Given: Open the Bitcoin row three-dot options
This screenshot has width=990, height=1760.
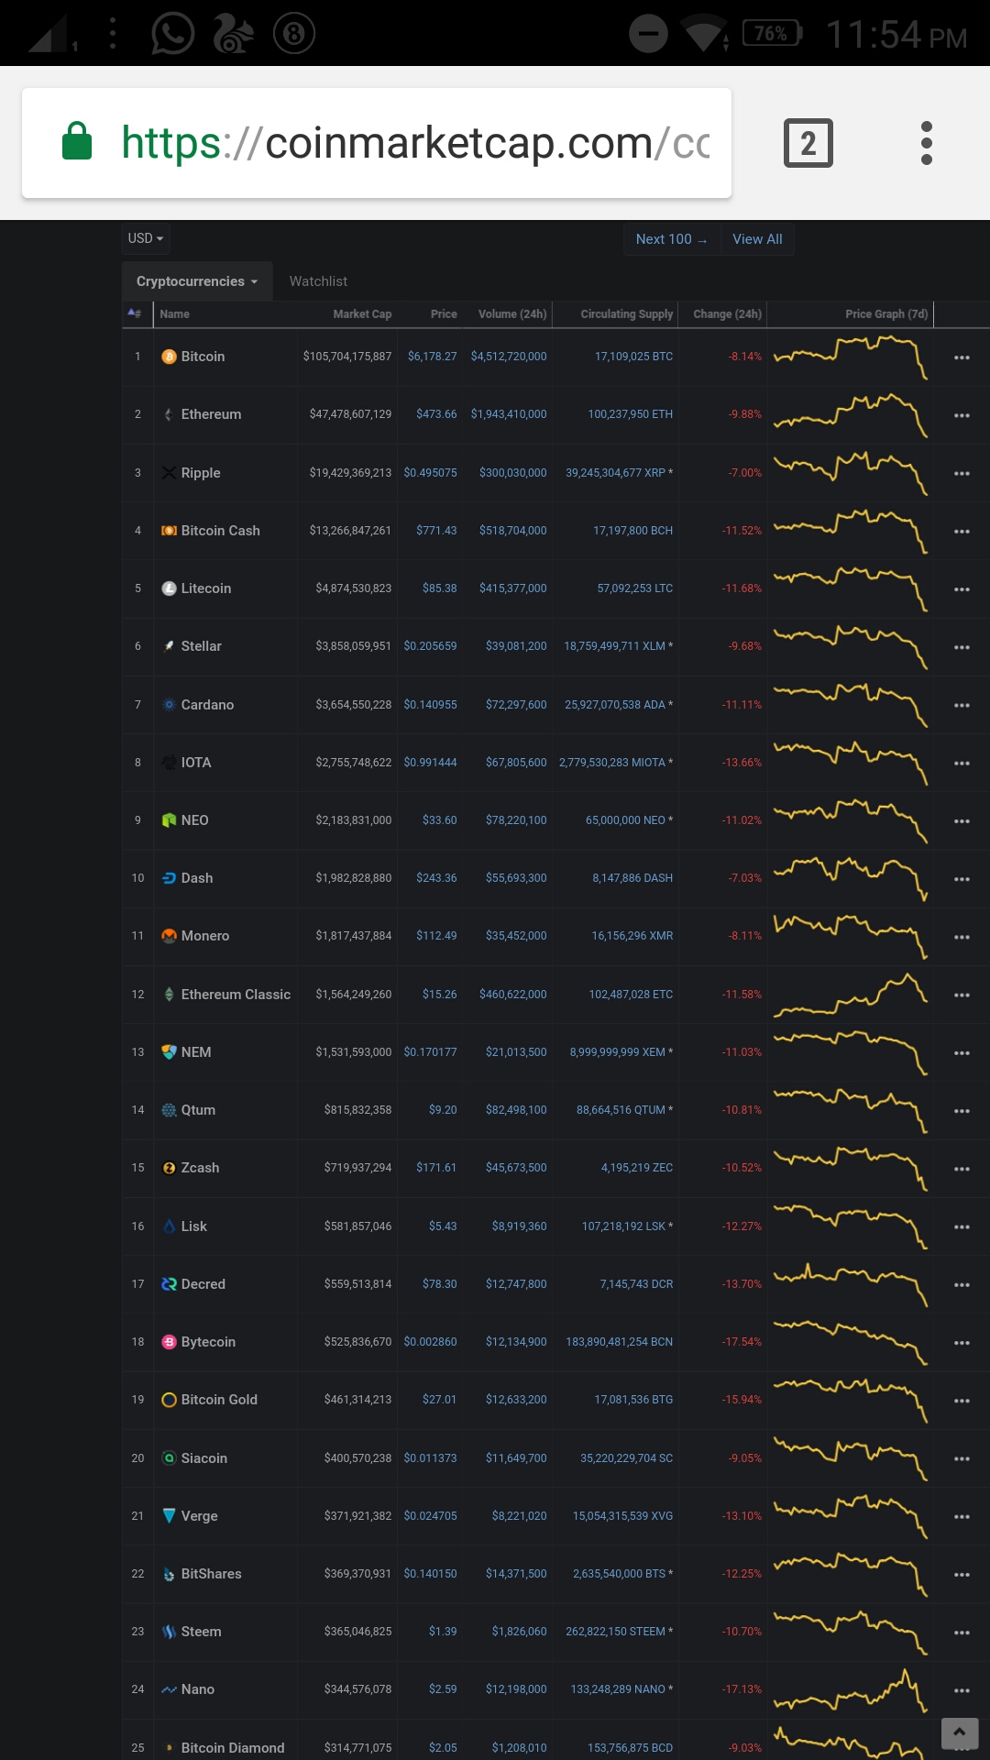Looking at the screenshot, I should (962, 357).
